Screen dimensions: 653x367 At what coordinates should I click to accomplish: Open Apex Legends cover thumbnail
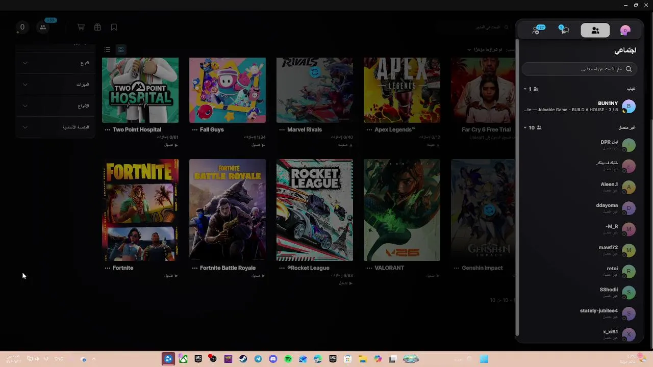pos(402,90)
